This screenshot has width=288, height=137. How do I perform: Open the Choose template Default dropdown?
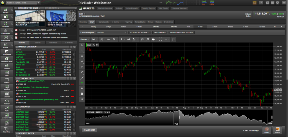[x=111, y=32]
